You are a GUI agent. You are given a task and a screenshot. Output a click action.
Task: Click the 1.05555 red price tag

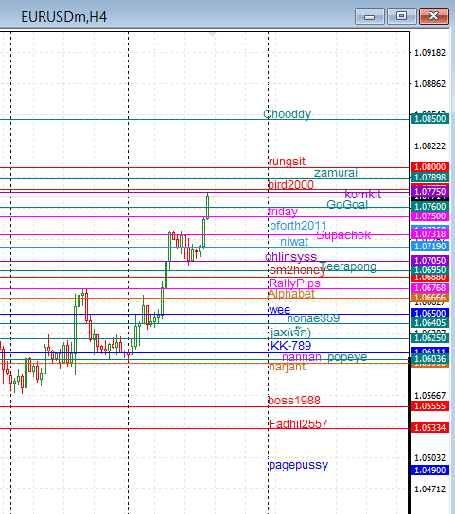tap(429, 406)
